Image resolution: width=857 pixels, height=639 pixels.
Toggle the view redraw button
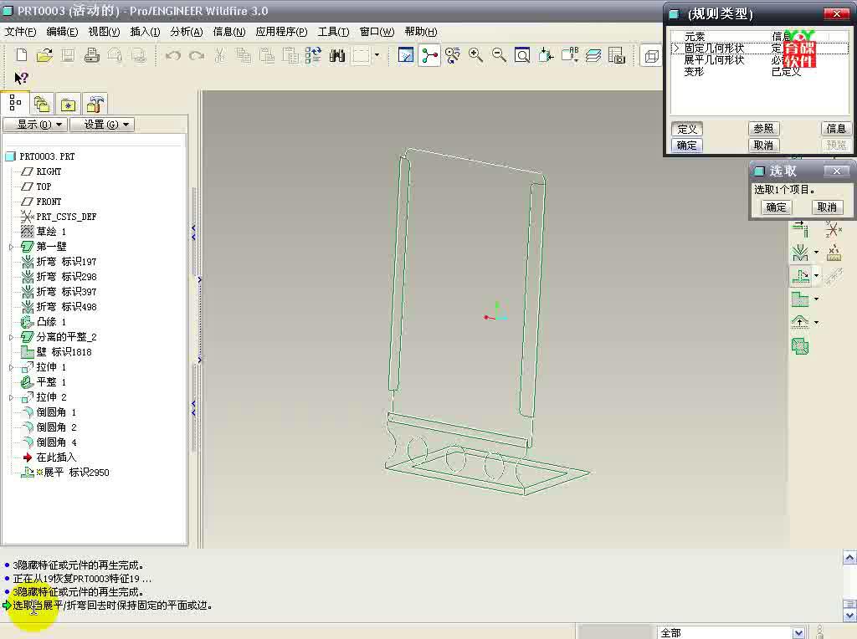point(406,55)
